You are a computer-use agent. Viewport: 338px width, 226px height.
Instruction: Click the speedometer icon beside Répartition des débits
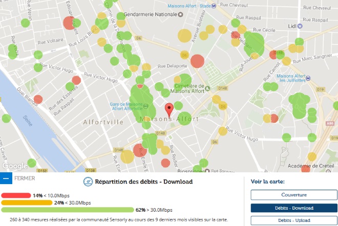88,182
